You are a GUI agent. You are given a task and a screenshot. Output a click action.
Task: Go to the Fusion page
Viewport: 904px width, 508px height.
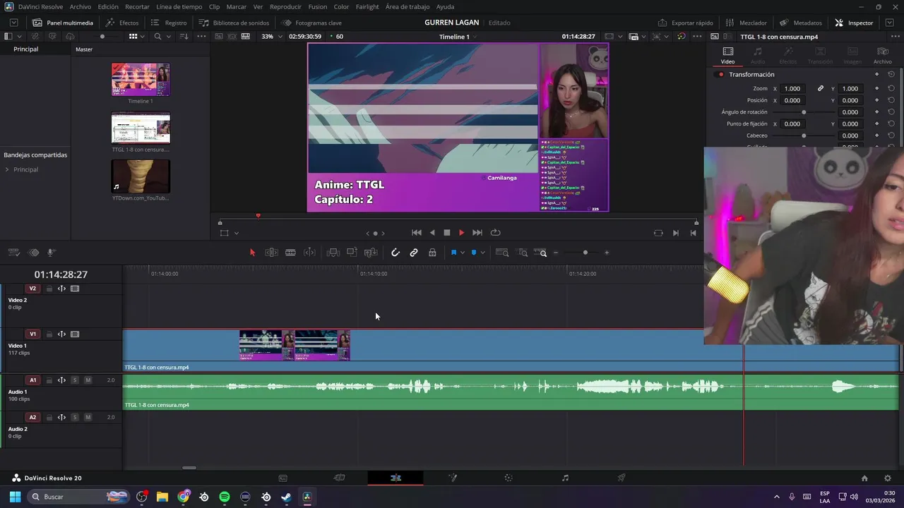click(453, 478)
